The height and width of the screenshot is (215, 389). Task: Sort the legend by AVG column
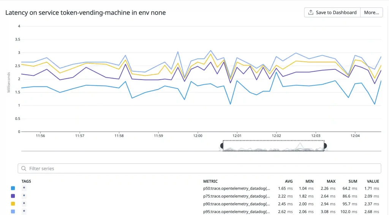pyautogui.click(x=289, y=181)
